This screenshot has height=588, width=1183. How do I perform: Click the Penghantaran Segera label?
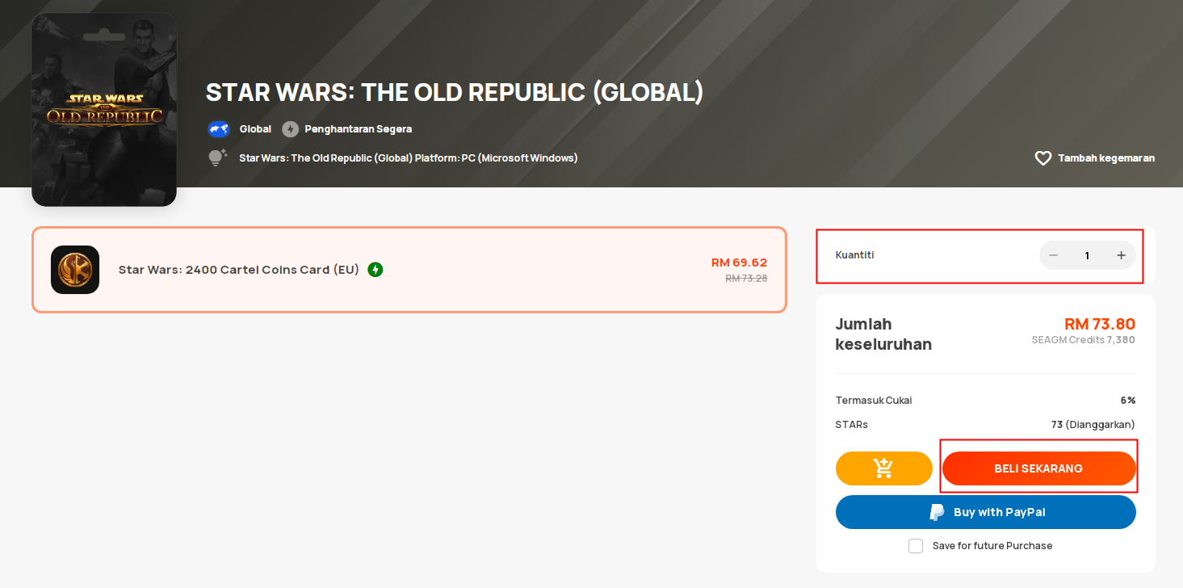(359, 129)
